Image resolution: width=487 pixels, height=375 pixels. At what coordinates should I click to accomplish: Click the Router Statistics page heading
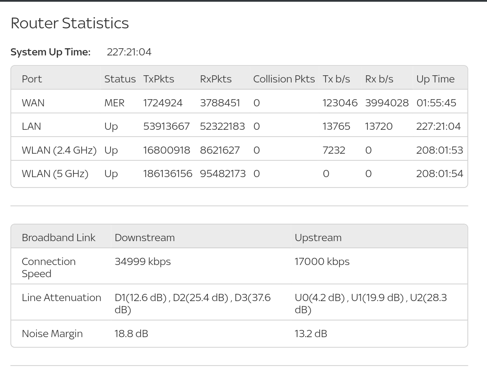tap(69, 23)
